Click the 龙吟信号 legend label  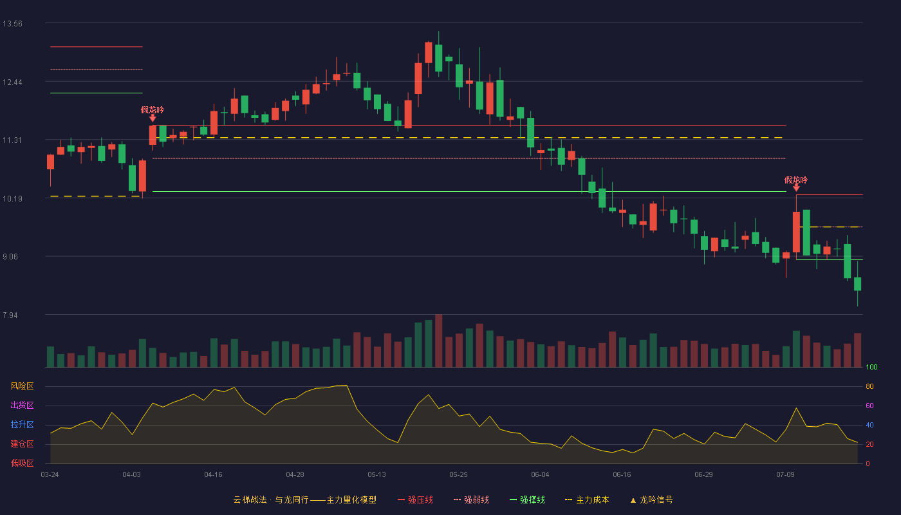pos(656,500)
